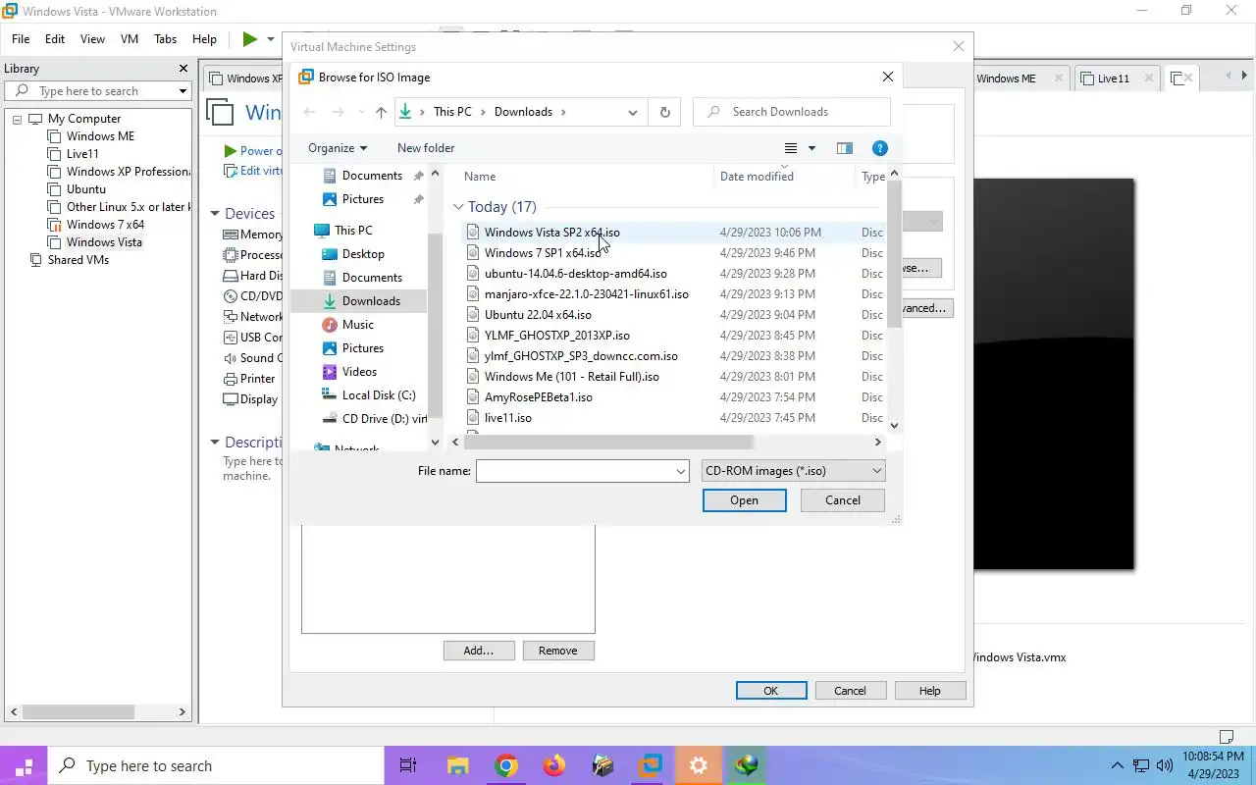Select Windows ME in Library tree
The height and width of the screenshot is (785, 1256).
[x=100, y=136]
